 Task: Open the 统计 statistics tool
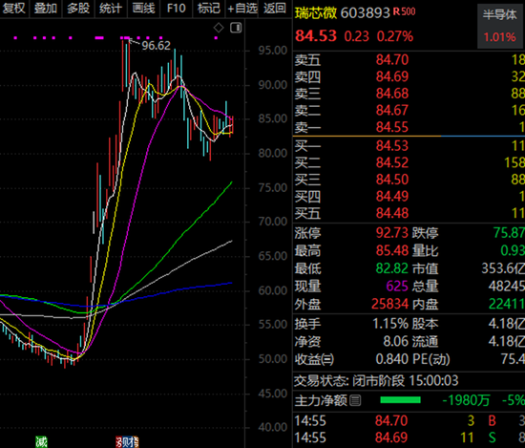(111, 8)
